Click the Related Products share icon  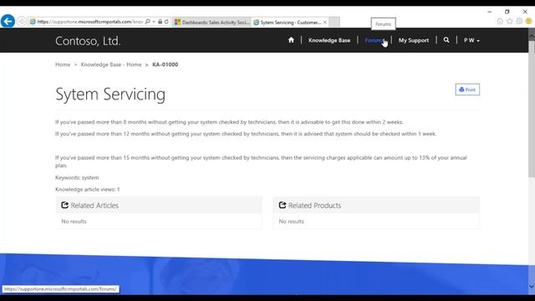[x=283, y=205]
